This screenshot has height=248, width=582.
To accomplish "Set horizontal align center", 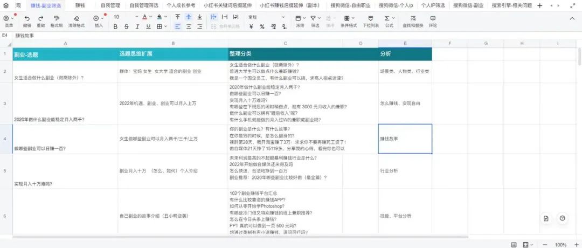I will coord(189,27).
